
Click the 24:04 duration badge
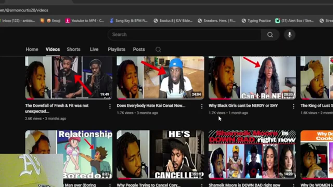[x=196, y=95]
